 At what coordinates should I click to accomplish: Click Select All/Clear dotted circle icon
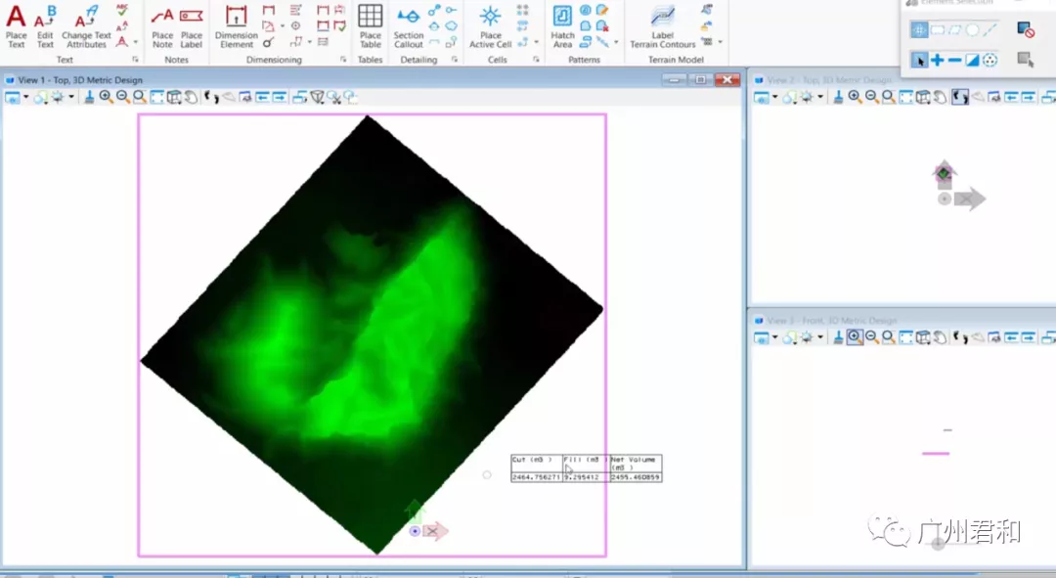(x=990, y=60)
